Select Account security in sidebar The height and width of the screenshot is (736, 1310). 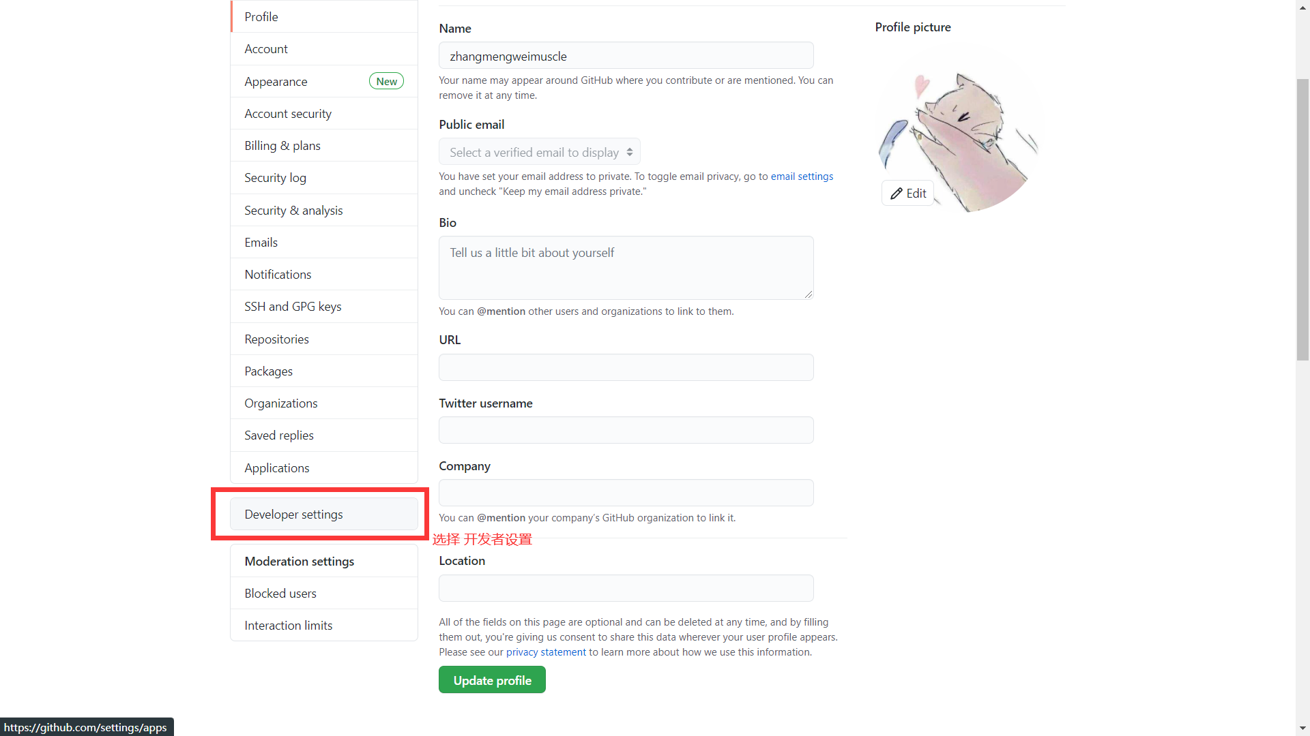click(323, 113)
